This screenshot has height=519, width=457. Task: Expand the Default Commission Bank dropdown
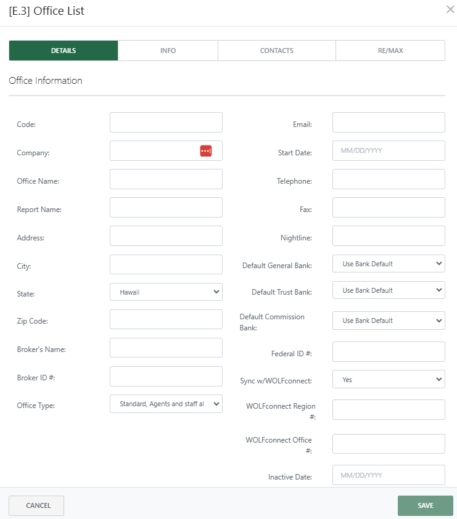[x=388, y=320]
